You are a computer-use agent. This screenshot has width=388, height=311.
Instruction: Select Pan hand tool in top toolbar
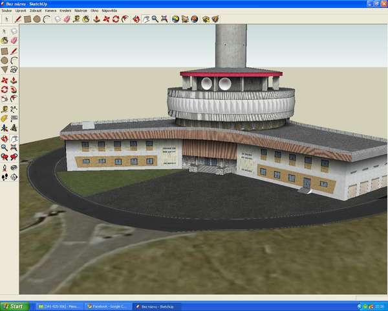pos(146,19)
